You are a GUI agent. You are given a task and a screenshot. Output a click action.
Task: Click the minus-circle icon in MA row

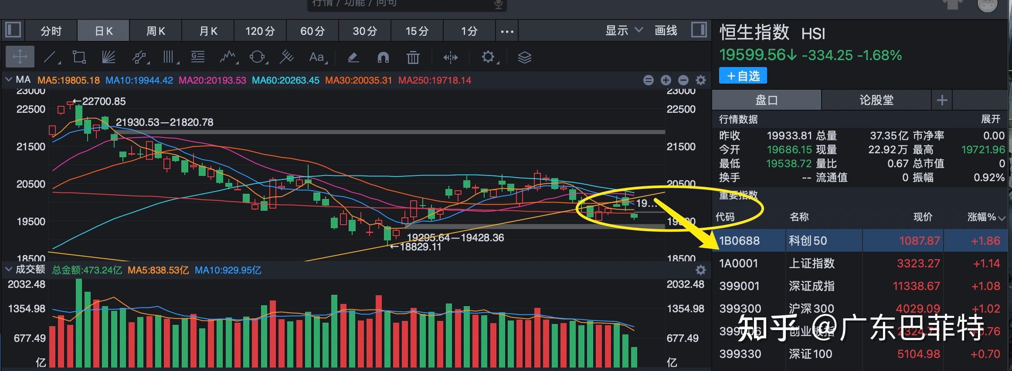click(683, 80)
